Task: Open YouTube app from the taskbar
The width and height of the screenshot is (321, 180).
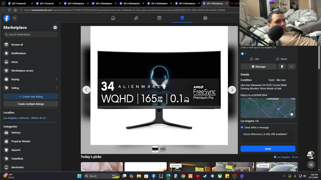Action: [x=198, y=176]
